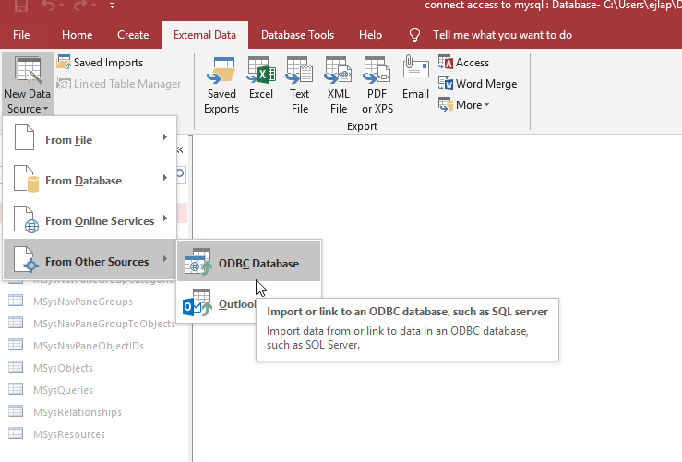
Task: Open the MSysObjects table
Action: pyautogui.click(x=63, y=368)
